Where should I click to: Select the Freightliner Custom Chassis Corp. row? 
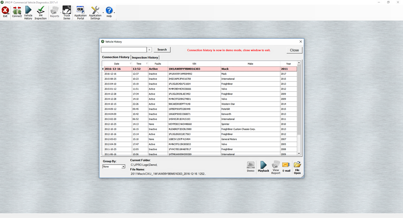(x=200, y=129)
